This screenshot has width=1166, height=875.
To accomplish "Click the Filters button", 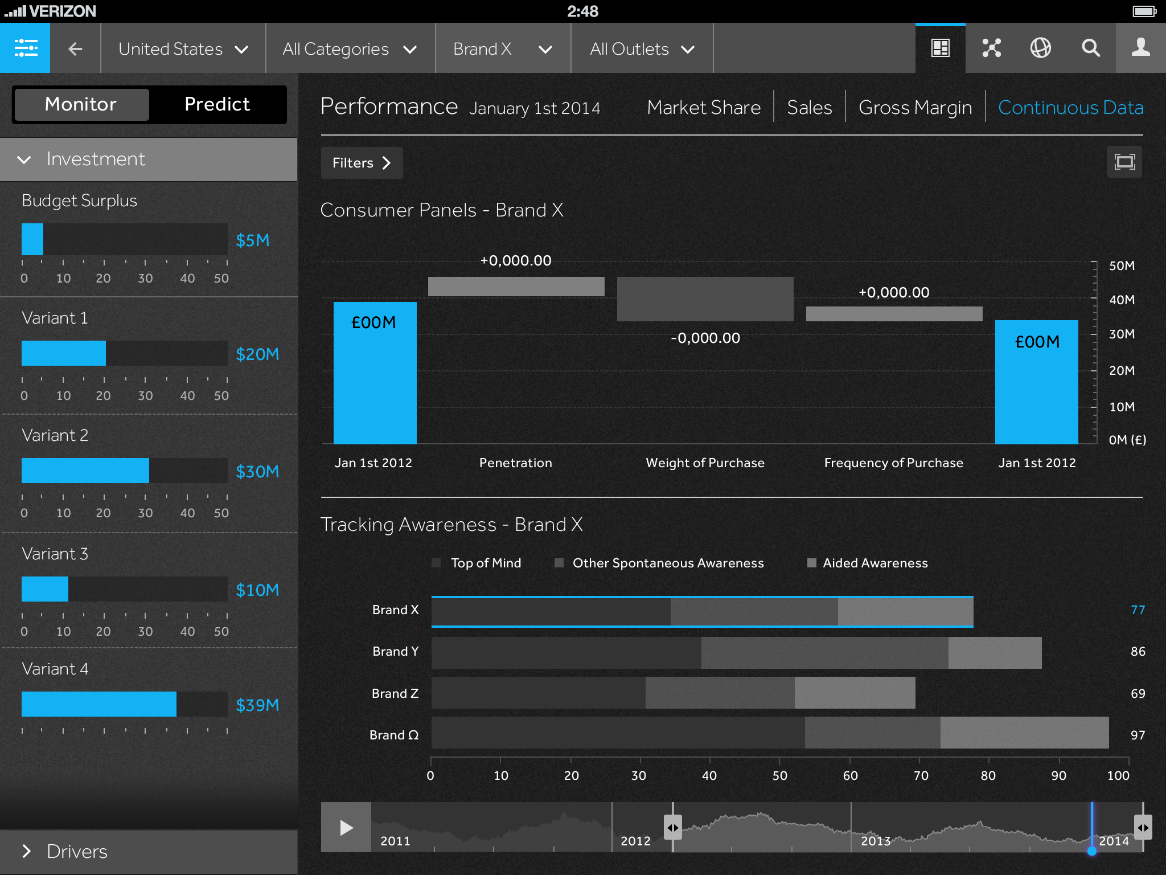I will tap(362, 163).
